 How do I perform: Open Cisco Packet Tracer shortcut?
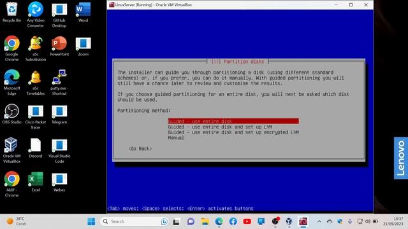(x=36, y=117)
